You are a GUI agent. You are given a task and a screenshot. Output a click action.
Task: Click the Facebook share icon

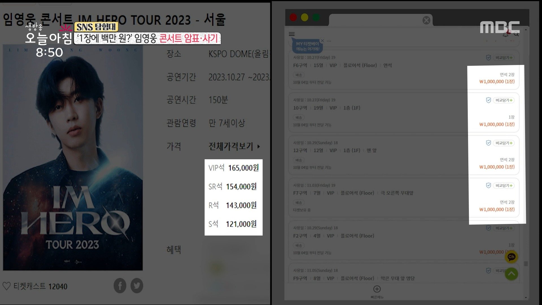120,286
